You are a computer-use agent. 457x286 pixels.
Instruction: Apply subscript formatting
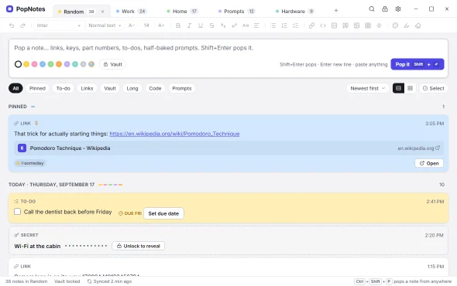click(223, 26)
